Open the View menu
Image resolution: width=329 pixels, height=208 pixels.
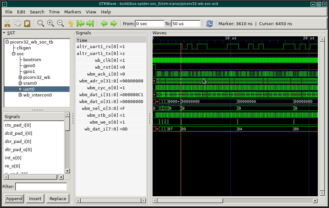(x=91, y=12)
